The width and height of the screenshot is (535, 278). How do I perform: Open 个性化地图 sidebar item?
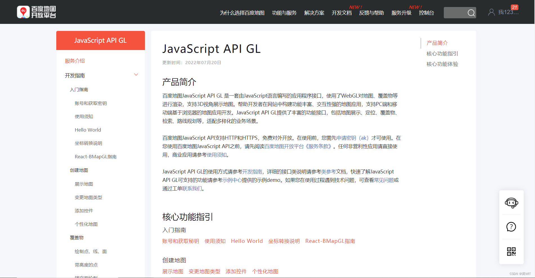pyautogui.click(x=86, y=224)
